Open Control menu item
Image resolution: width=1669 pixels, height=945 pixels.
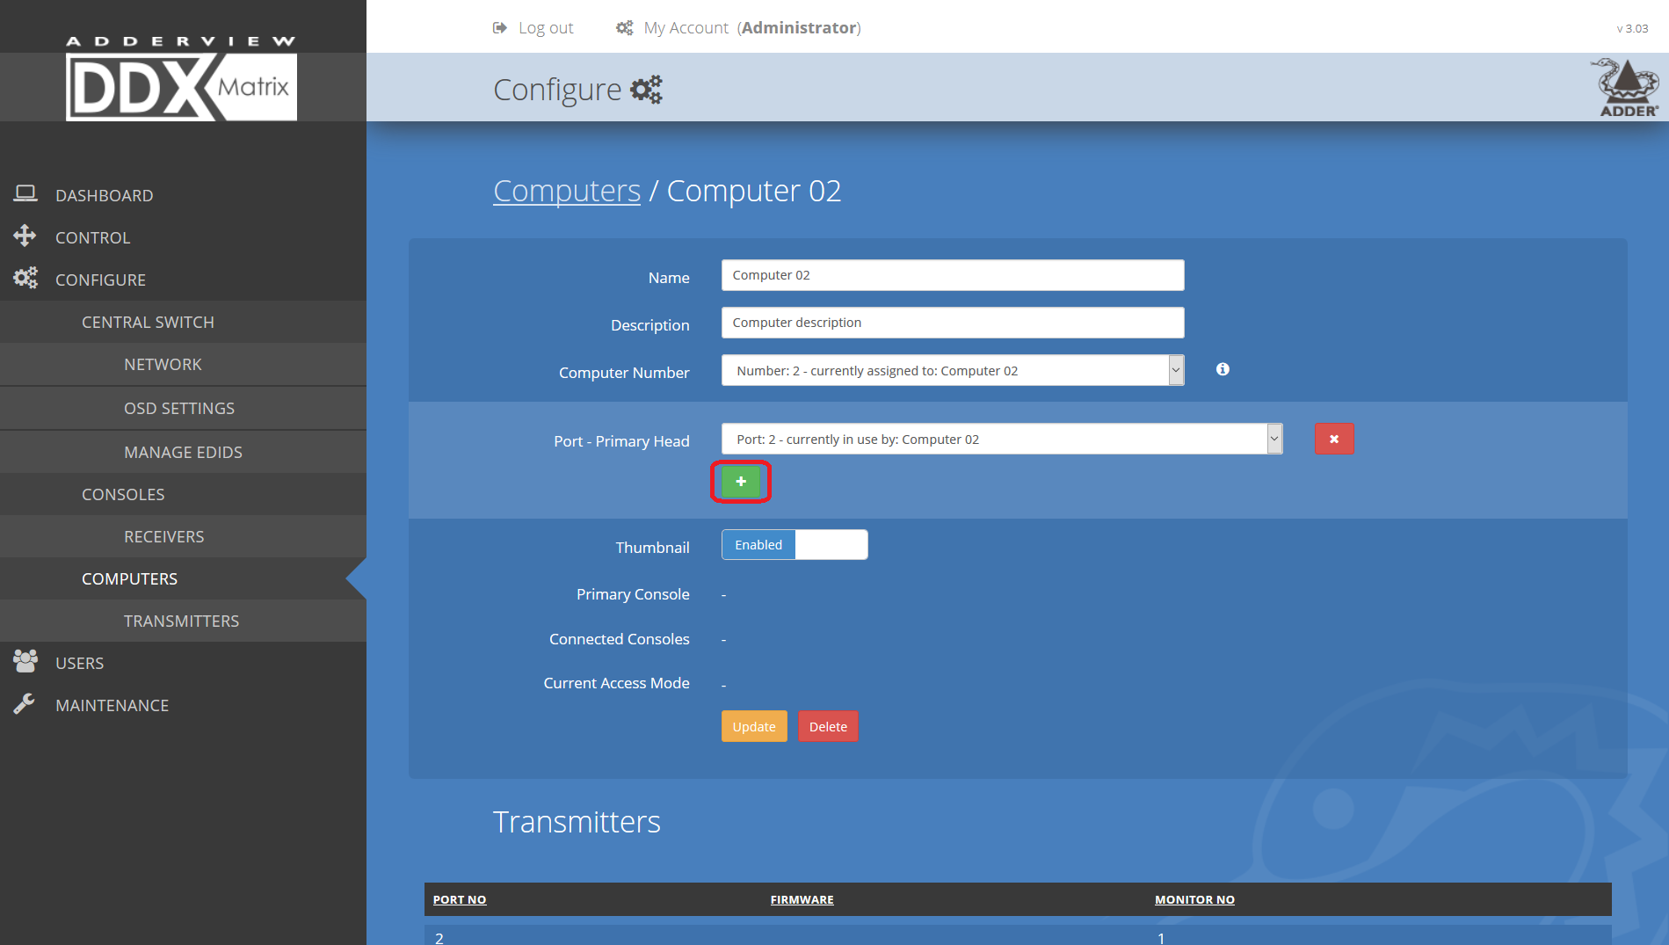coord(93,237)
